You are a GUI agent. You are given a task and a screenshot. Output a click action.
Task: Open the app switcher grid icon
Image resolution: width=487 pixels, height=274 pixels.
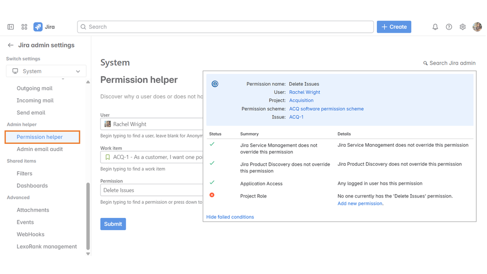pos(24,27)
